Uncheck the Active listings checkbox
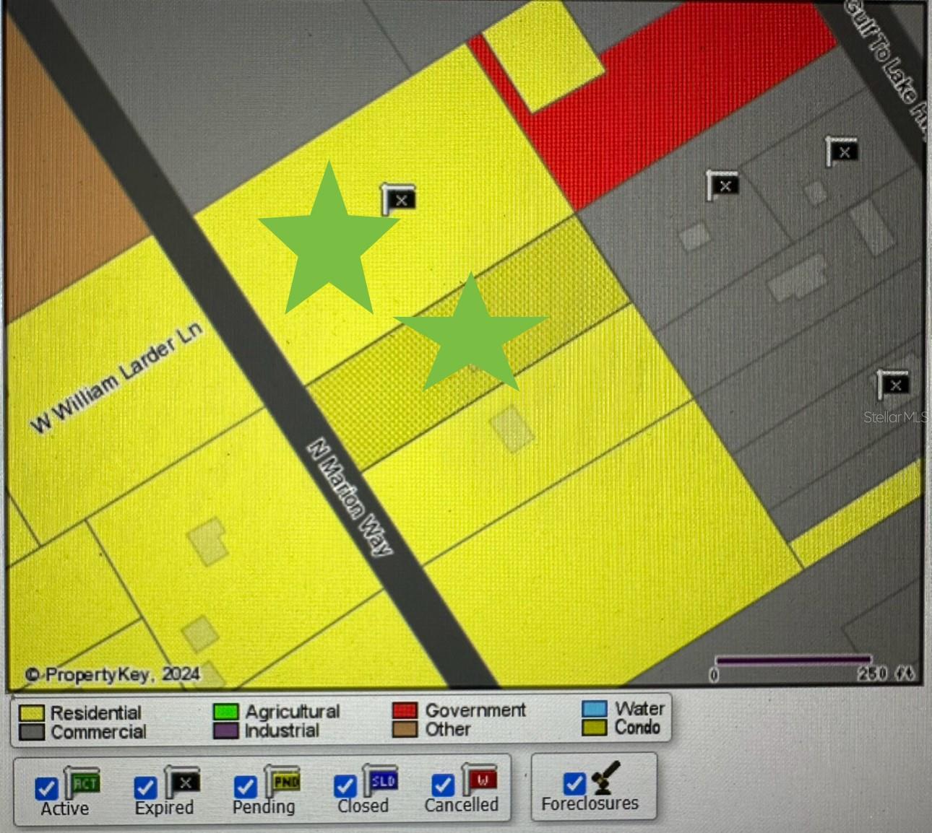The image size is (932, 833). [x=47, y=788]
